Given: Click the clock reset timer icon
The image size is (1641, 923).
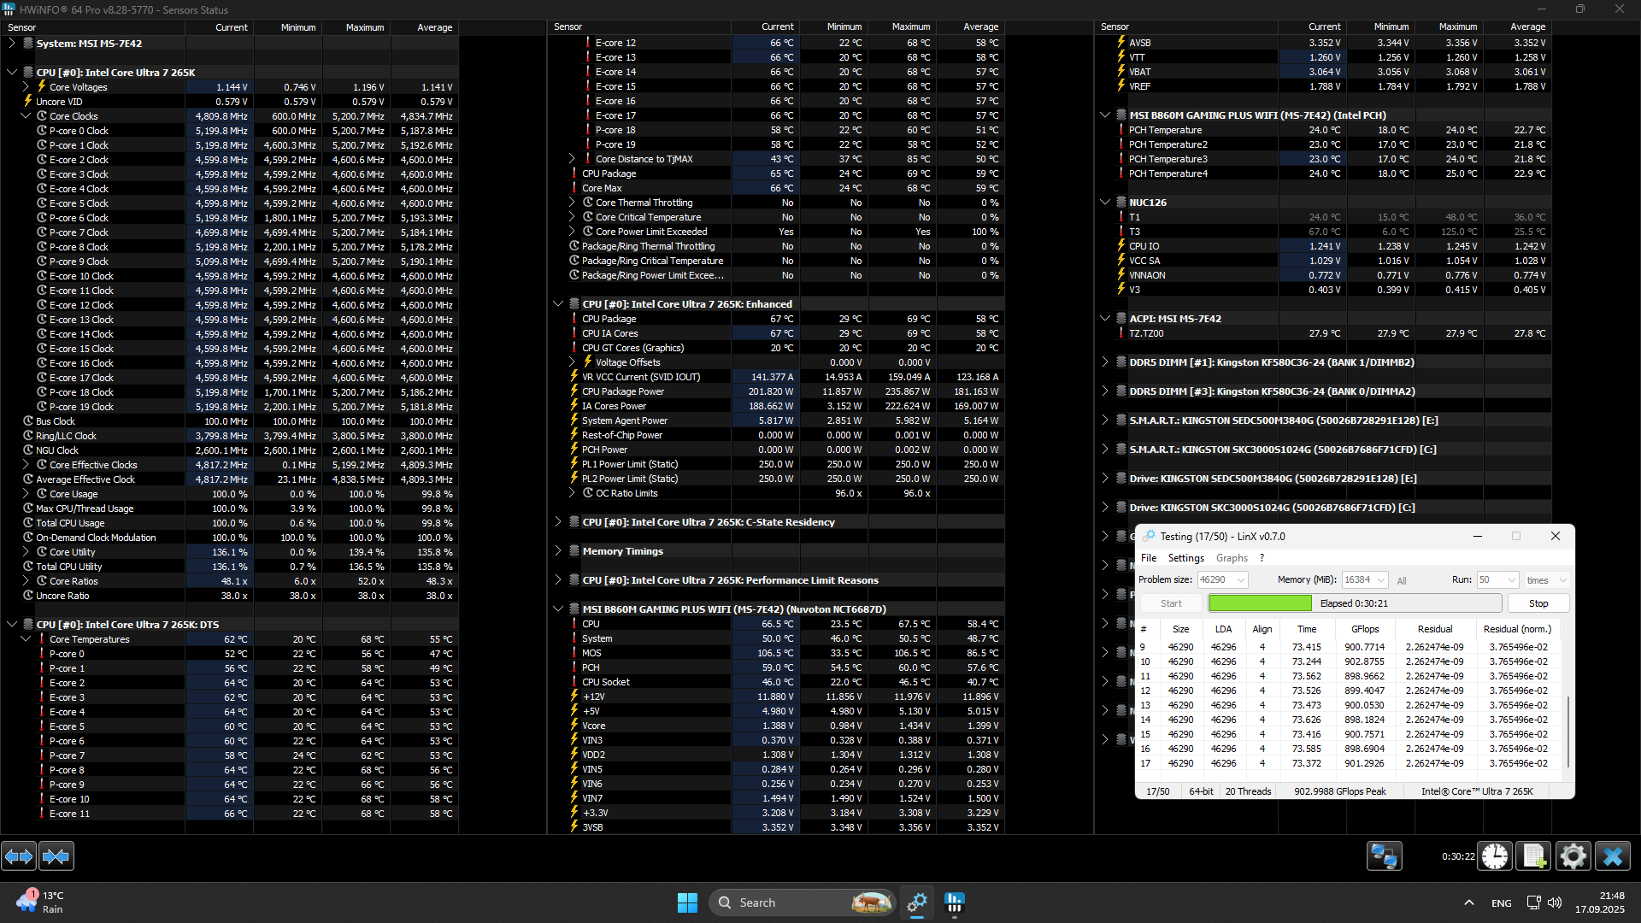Looking at the screenshot, I should 1495,856.
